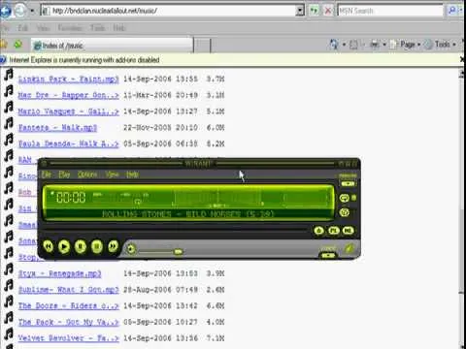Viewport: 466px width, 349px height.
Task: Open Winamp Options menu
Action: [x=87, y=174]
